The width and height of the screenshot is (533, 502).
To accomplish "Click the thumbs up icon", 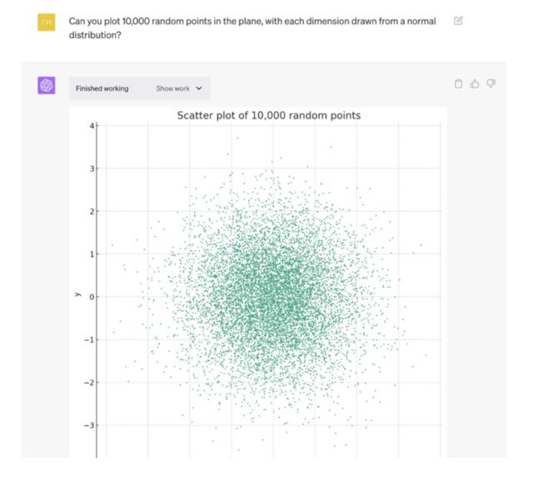I will (475, 83).
